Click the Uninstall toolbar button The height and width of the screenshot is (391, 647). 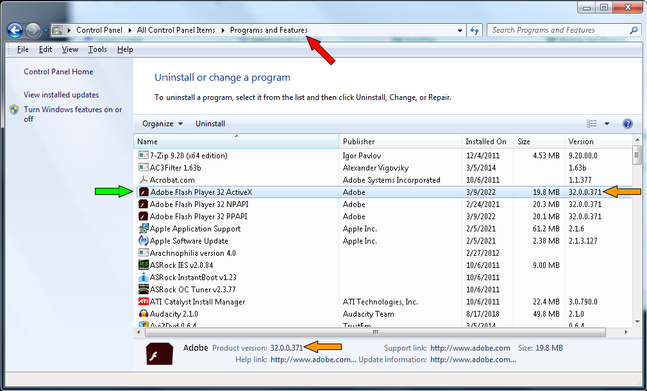coord(210,124)
